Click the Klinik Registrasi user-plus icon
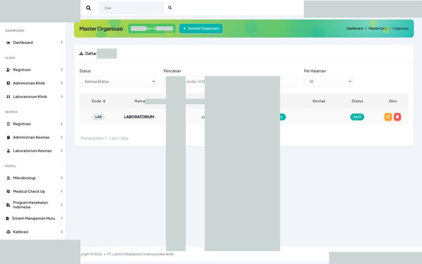 (x=8, y=70)
